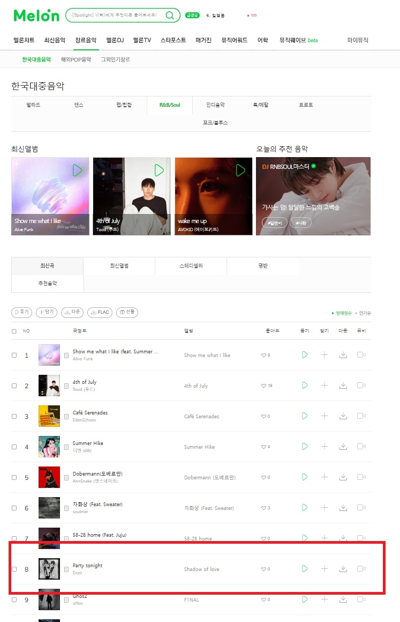Tick the checkbox for track number 1
Screen dimensions: 400x622
coord(14,355)
